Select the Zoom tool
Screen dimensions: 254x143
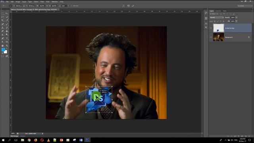(x=7, y=46)
